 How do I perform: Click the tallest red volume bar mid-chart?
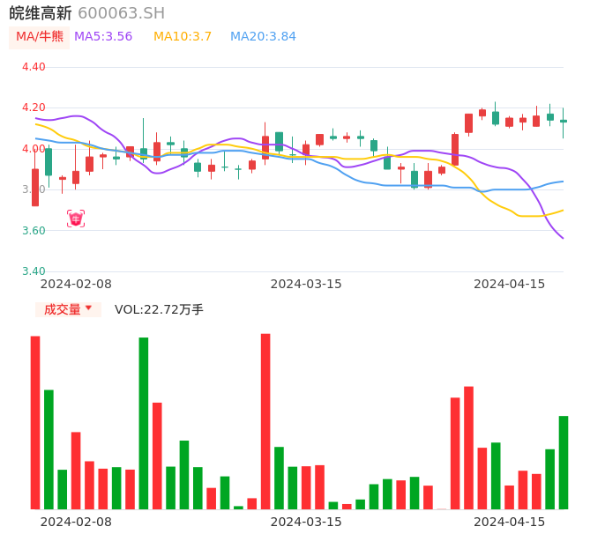point(265,421)
